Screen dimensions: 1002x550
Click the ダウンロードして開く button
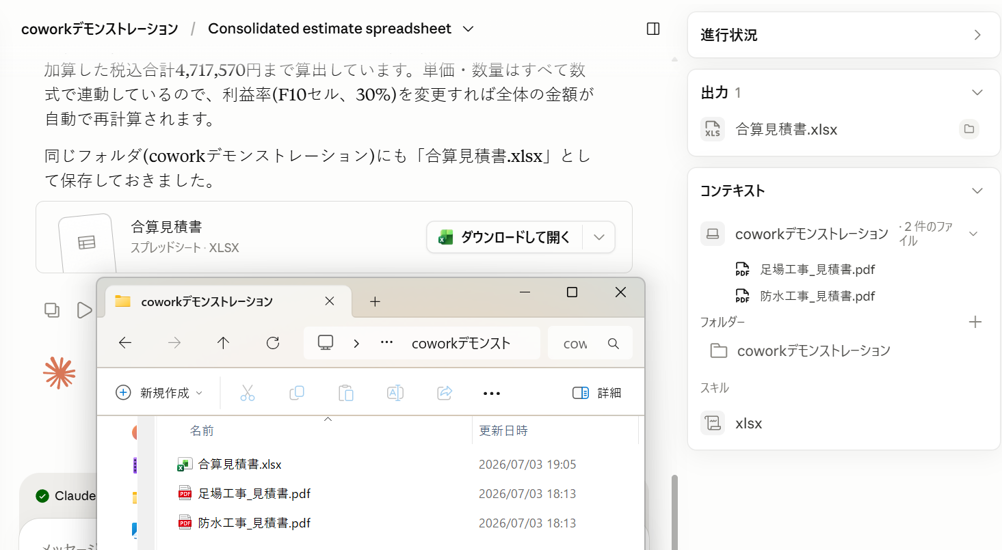(x=505, y=238)
